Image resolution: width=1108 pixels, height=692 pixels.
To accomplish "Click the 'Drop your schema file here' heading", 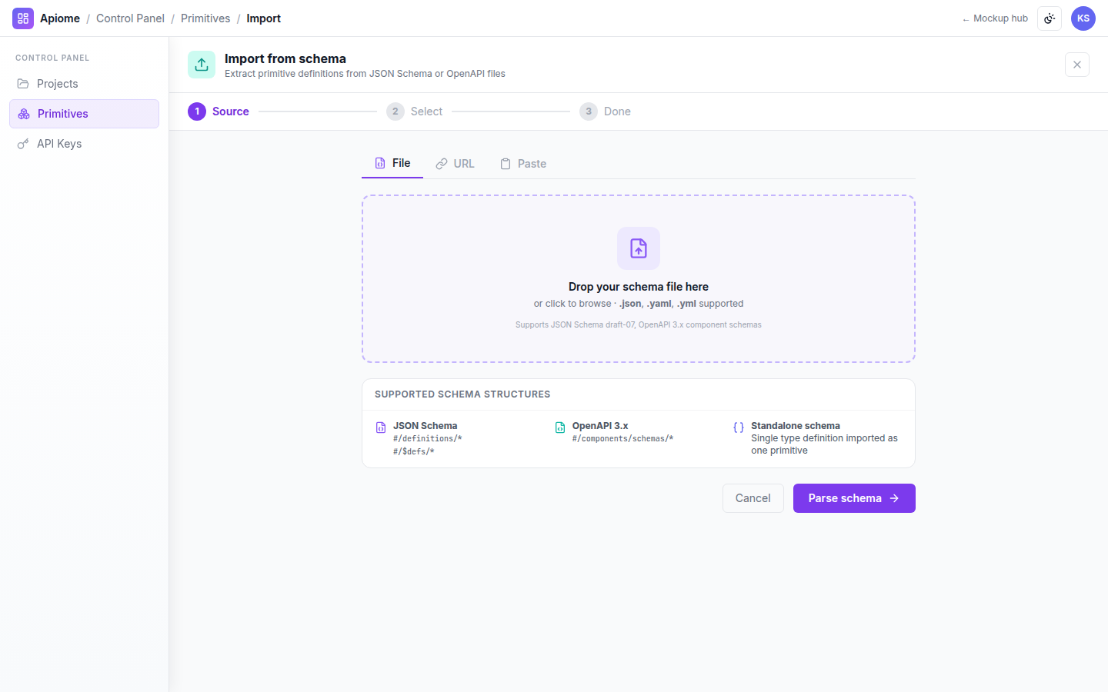I will tap(639, 287).
